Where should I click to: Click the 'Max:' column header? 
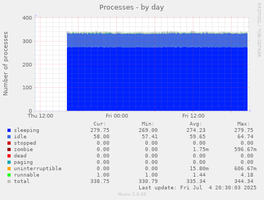(x=243, y=124)
